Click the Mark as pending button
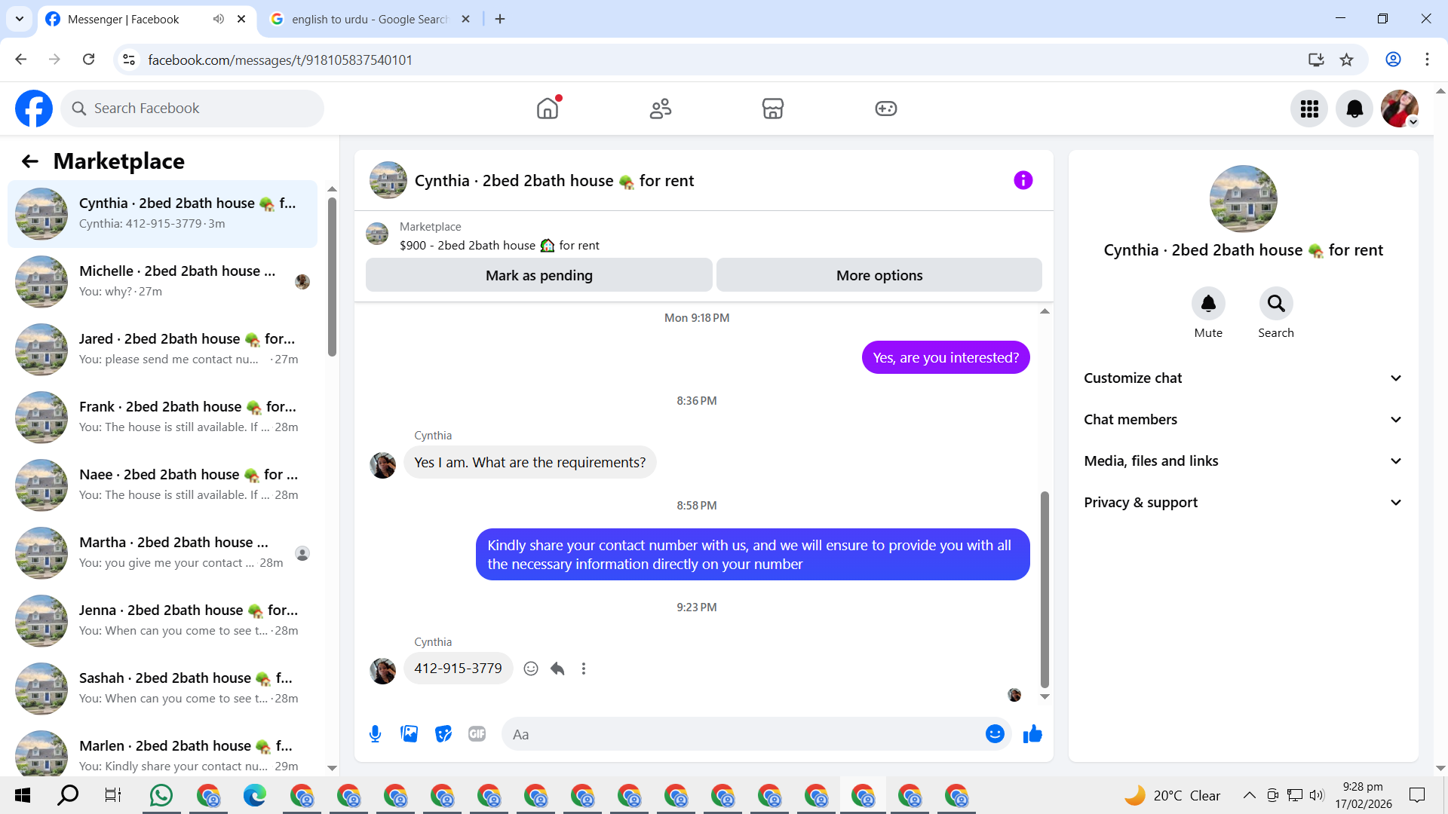 (x=538, y=275)
